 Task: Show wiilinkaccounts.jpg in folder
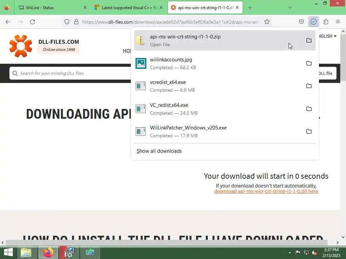(309, 63)
